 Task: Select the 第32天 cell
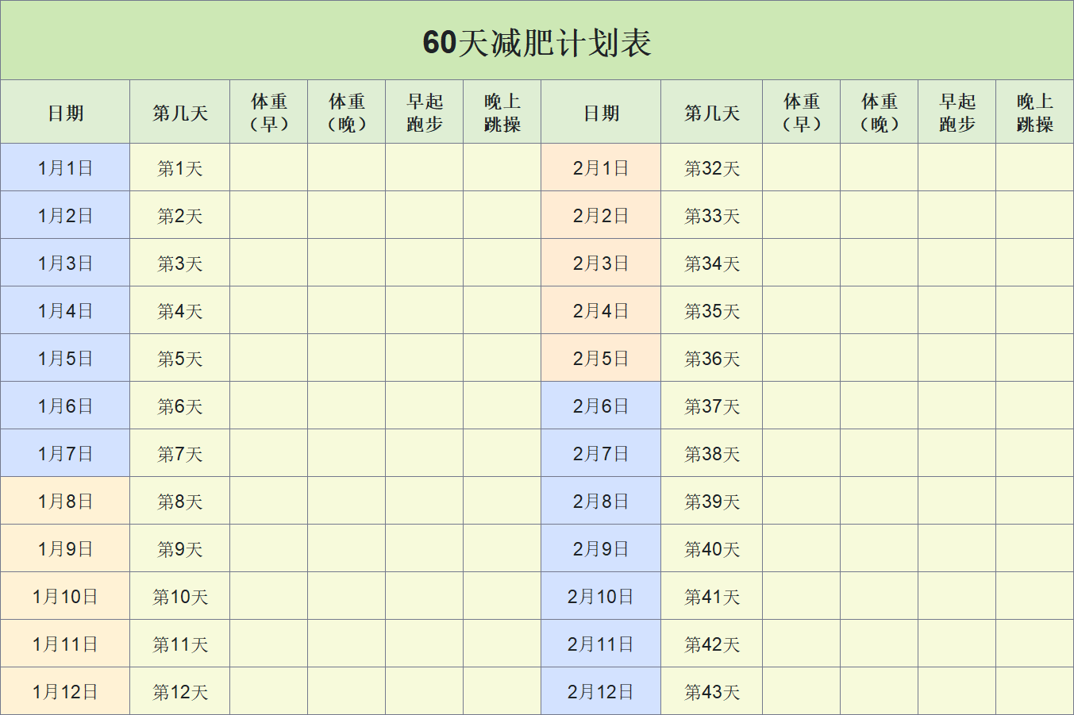[x=712, y=167]
